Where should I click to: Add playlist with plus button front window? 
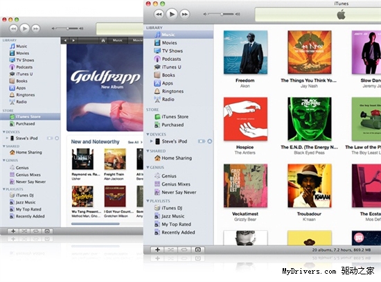[157, 249]
